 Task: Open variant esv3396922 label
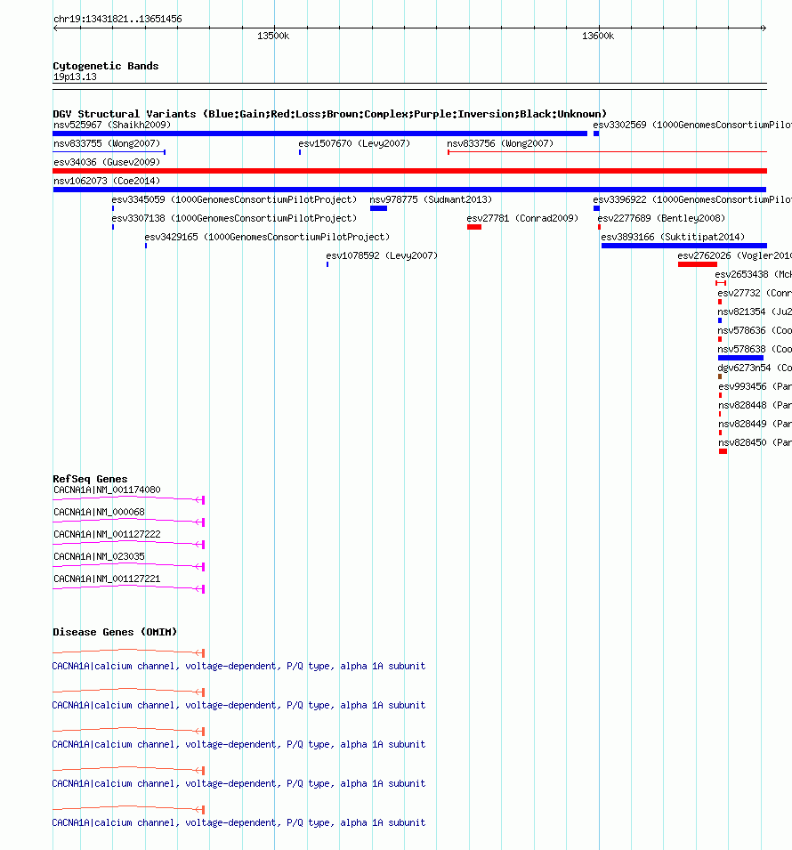(x=692, y=199)
